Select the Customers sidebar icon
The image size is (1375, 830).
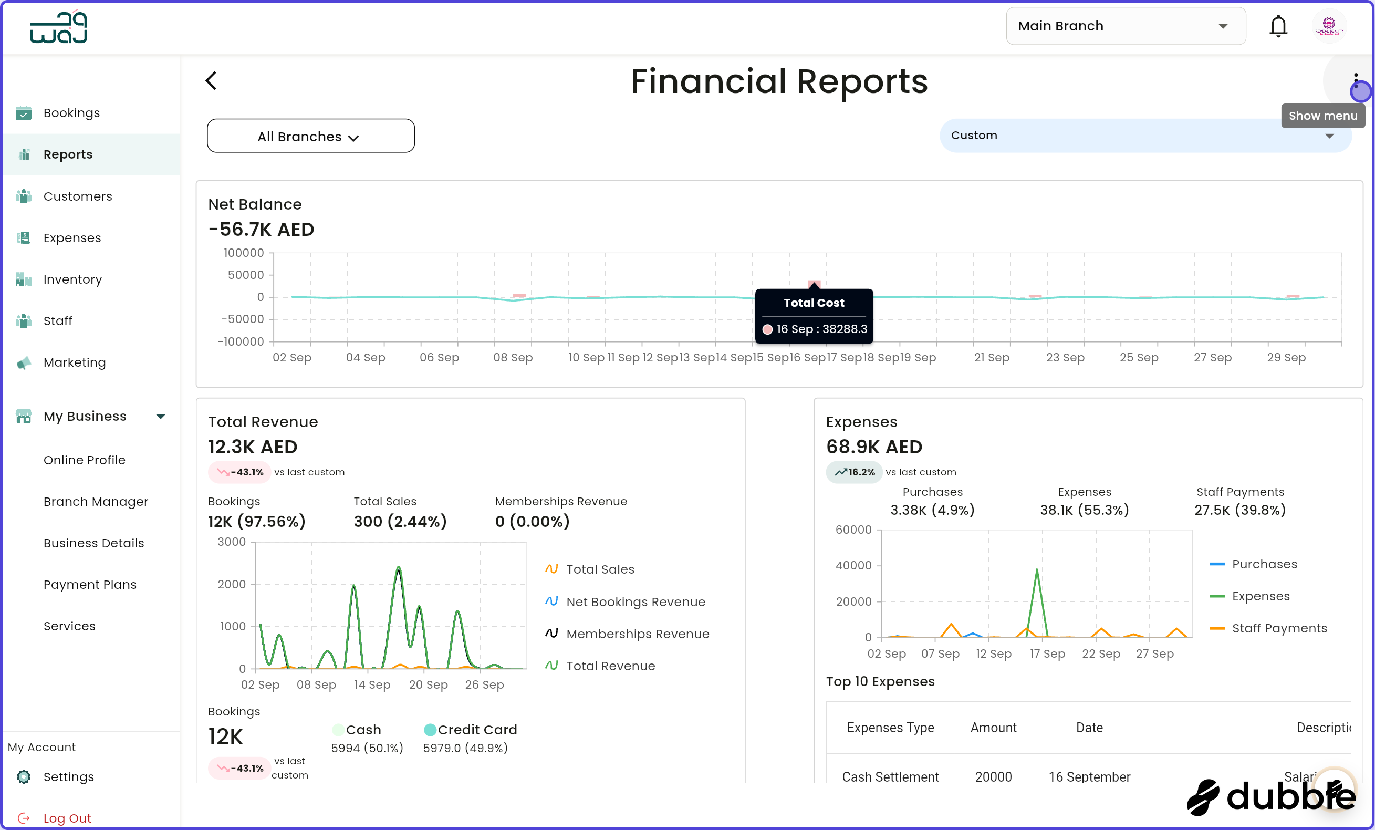click(x=24, y=196)
